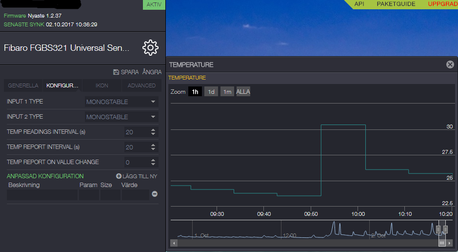Change Temp Report Interval stepper value

153,147
